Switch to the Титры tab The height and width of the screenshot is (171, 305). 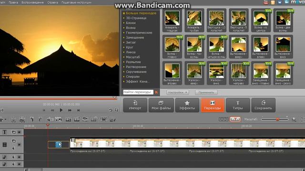(238, 105)
